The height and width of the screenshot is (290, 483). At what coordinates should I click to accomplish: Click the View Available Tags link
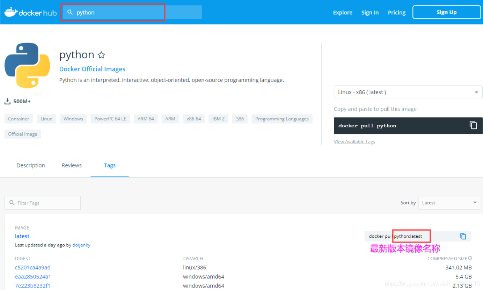[x=354, y=142]
